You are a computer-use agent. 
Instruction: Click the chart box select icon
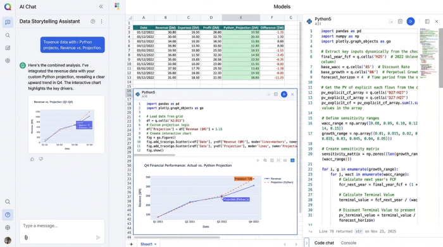point(271,160)
